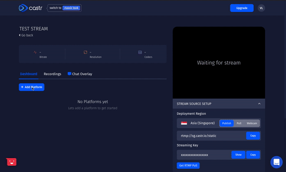Viewport: 286px width, 172px height.
Task: Open the Recordings tab
Action: point(52,74)
